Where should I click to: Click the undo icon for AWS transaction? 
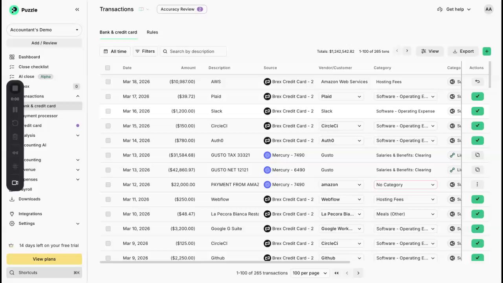(477, 82)
